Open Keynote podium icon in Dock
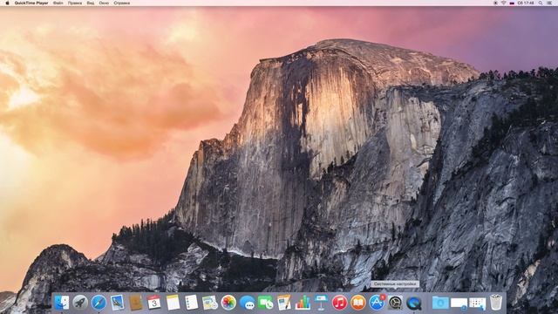The image size is (558, 314). pyautogui.click(x=321, y=303)
